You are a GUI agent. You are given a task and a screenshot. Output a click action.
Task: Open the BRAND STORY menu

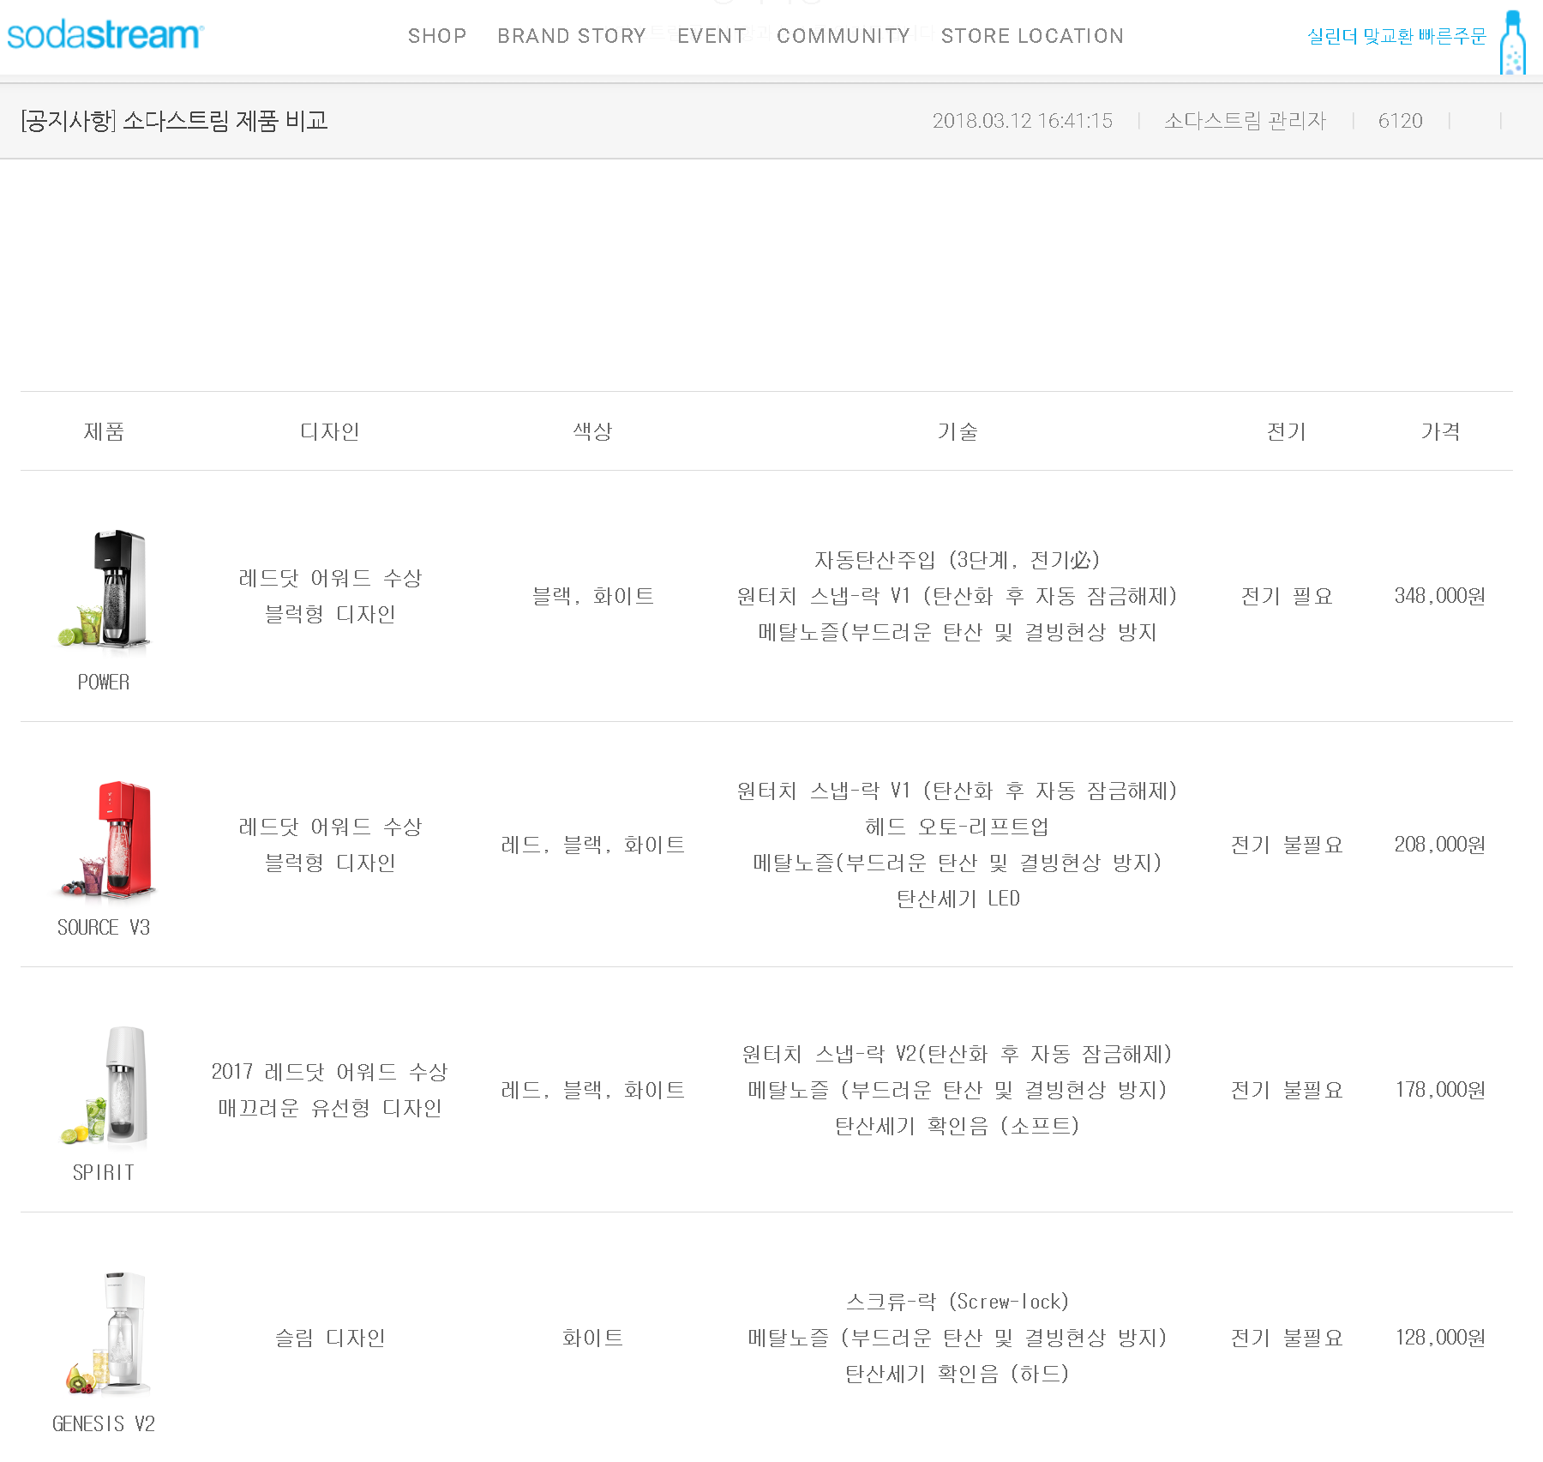(572, 36)
